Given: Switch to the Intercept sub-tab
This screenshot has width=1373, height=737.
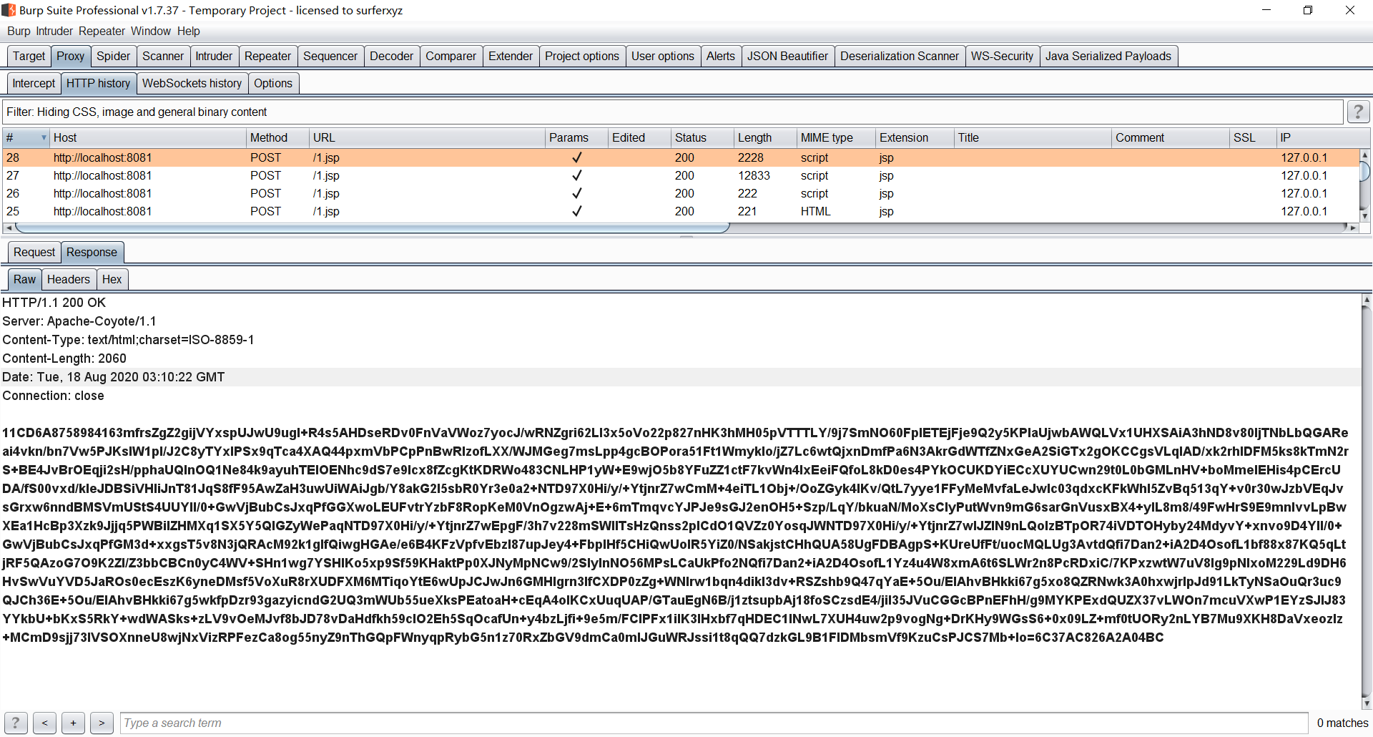Looking at the screenshot, I should (x=34, y=83).
